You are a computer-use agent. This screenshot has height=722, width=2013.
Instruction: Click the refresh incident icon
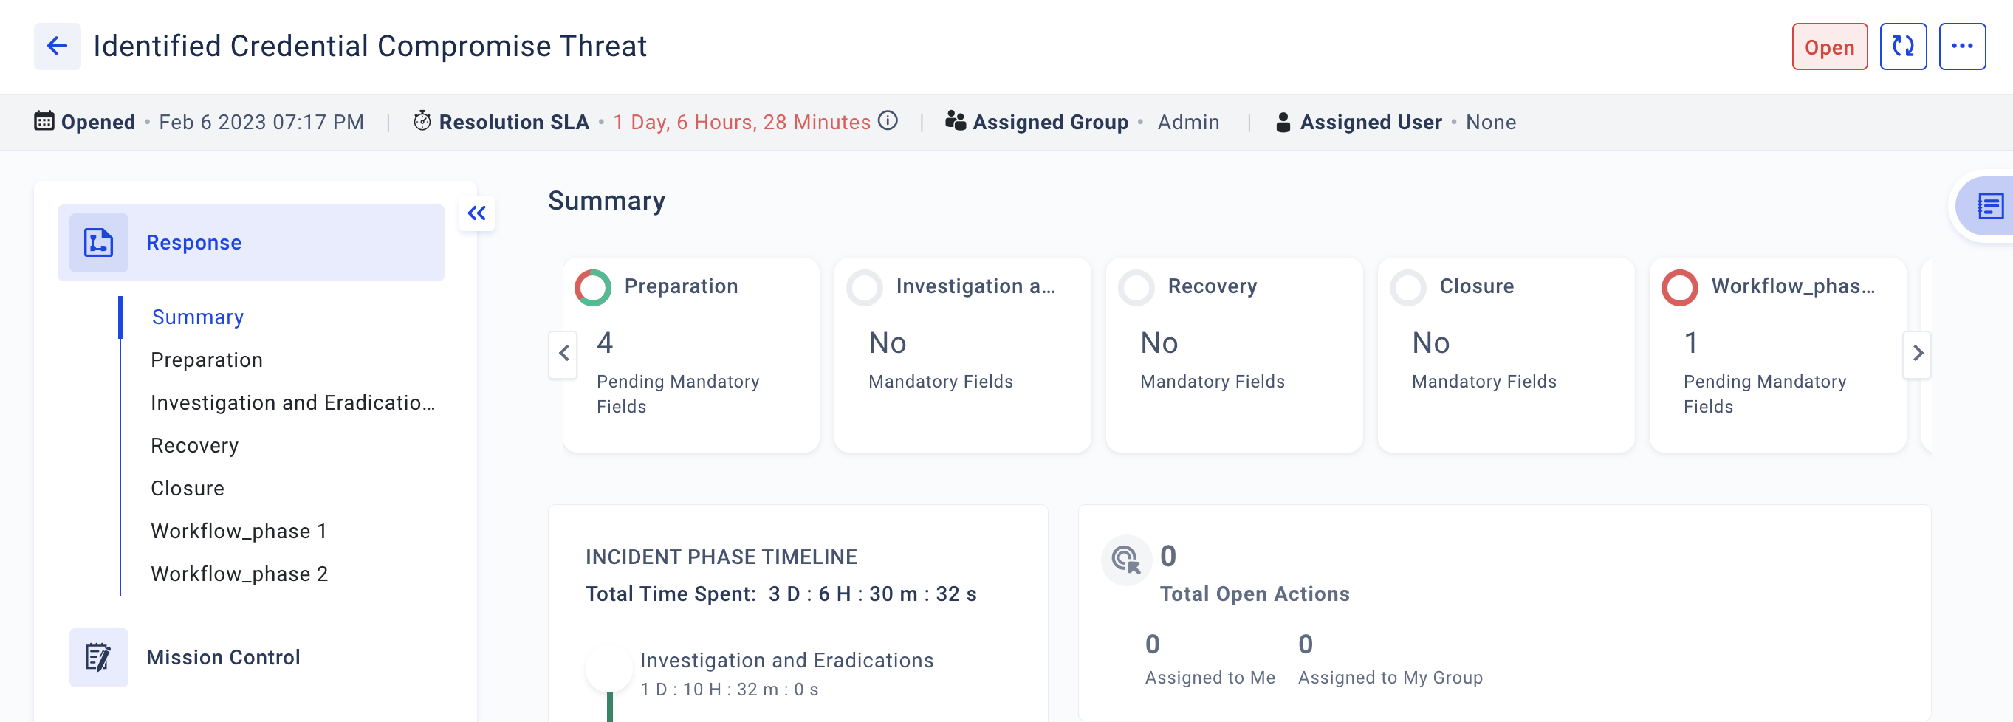click(1902, 47)
